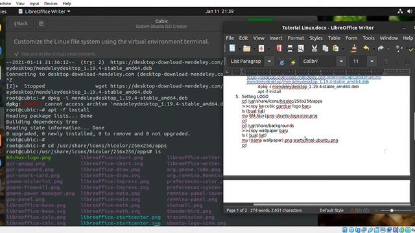This screenshot has width=415, height=233.
Task: Click the Copy icon in Writer toolbar
Action: [326, 49]
